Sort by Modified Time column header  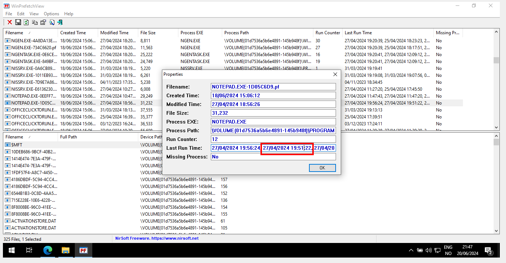tap(118, 33)
